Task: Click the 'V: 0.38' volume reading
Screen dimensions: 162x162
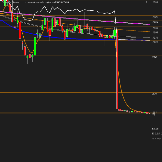Action: pos(156,133)
